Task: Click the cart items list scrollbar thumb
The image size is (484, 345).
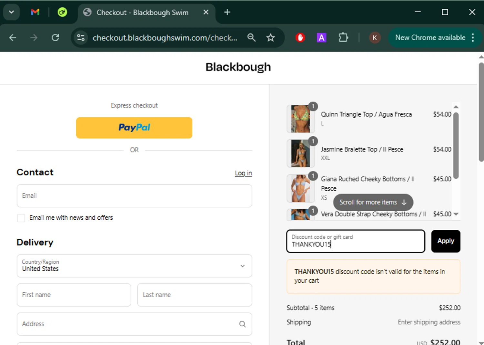Action: pos(456,145)
